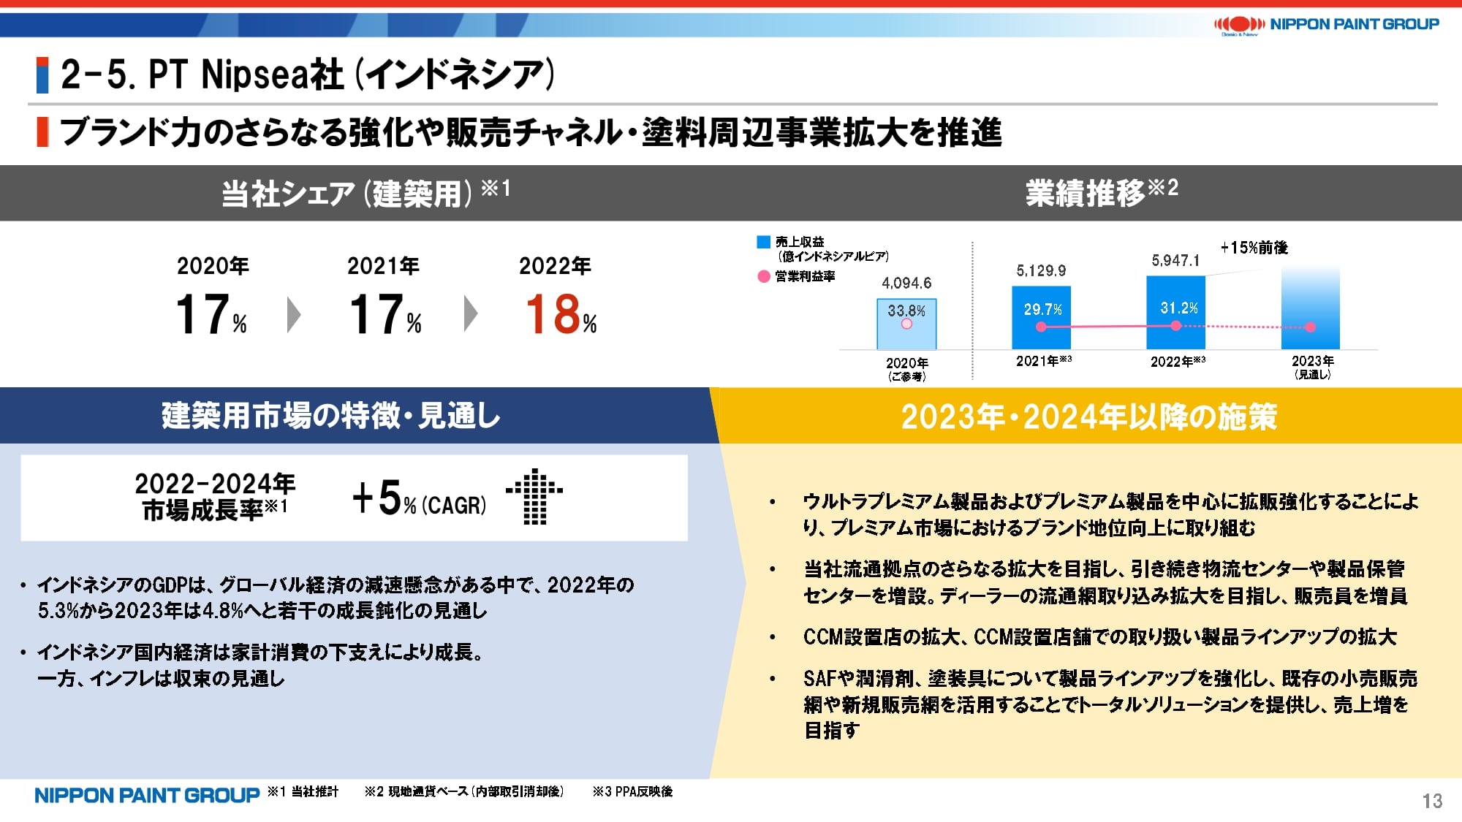
Task: Select the CCM設置店の拡大 bullet line
Action: click(x=1099, y=637)
